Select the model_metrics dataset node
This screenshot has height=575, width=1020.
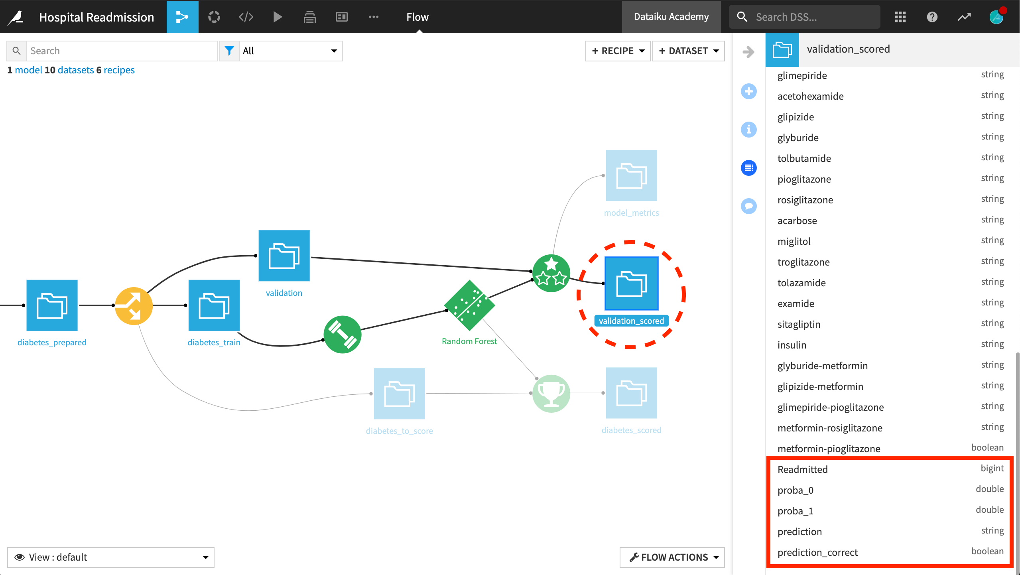click(x=631, y=175)
